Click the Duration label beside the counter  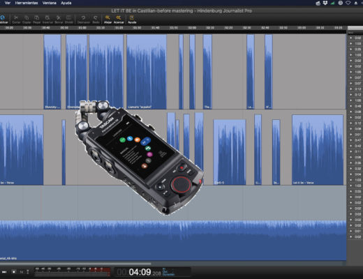click(x=169, y=275)
